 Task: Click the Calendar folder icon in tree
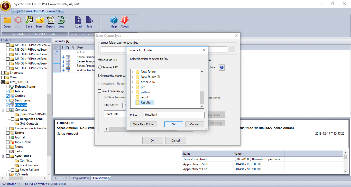point(12,105)
